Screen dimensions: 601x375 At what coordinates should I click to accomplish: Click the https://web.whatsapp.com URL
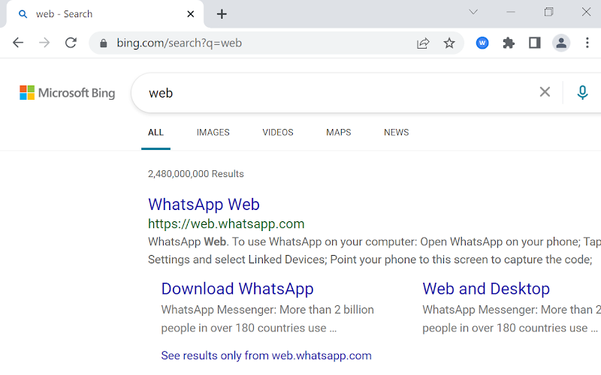tap(226, 223)
